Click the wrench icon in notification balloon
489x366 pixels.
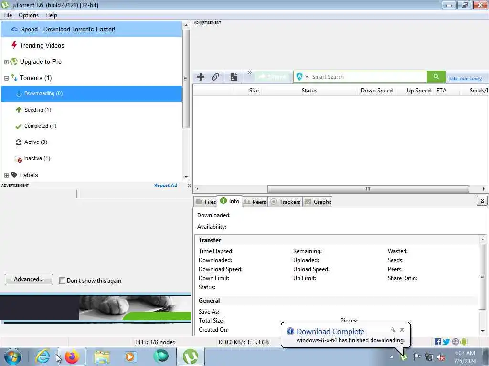(x=393, y=330)
